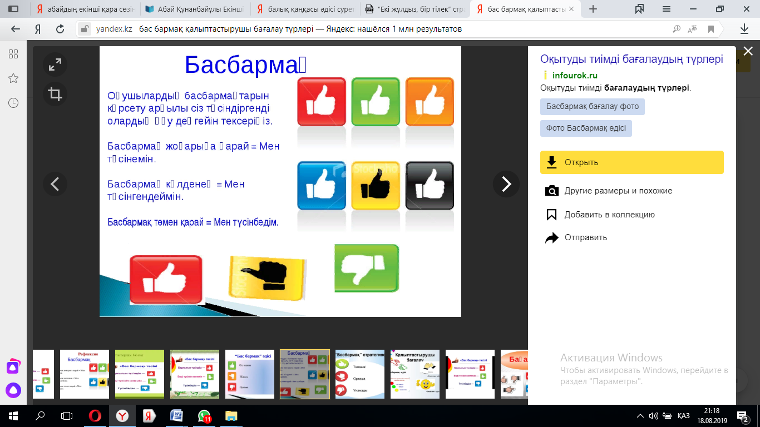Launch Alice assistant round icon at sidebar bottom
This screenshot has height=427, width=760.
pos(13,390)
